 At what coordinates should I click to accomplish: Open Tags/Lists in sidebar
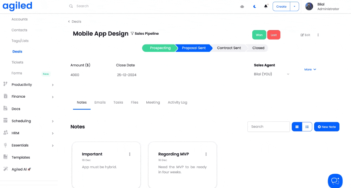pos(20,41)
